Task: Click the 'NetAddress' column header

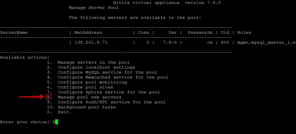Action: (x=88, y=33)
